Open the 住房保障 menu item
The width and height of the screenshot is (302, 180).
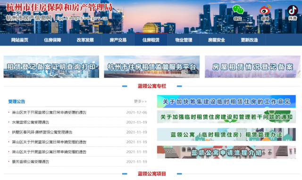pyautogui.click(x=52, y=40)
